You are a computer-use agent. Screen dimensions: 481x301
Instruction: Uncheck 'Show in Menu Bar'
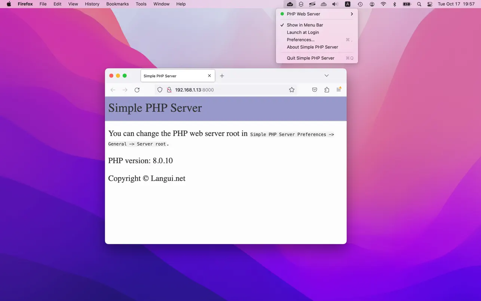pos(305,25)
